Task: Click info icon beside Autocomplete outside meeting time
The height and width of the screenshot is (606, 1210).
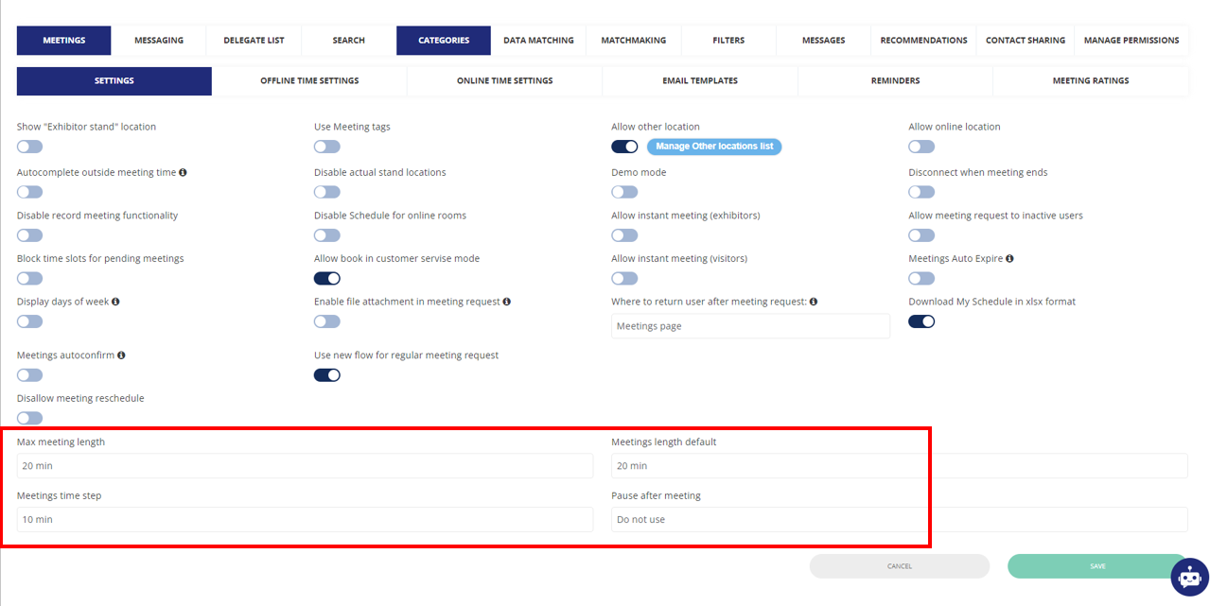Action: [183, 173]
